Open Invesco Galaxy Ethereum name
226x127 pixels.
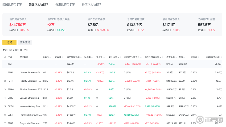(31, 106)
